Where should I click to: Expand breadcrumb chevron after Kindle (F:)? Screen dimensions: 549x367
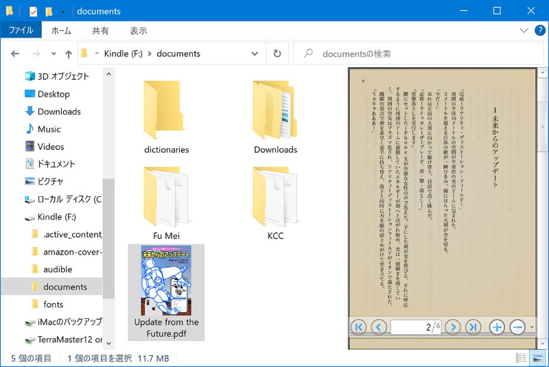[x=150, y=54]
